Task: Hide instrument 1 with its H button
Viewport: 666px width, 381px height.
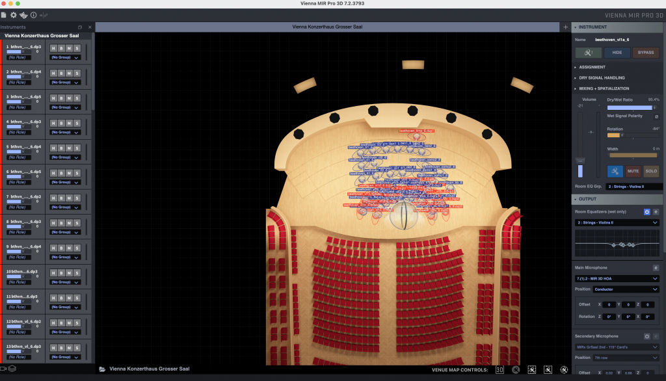Action: point(53,48)
